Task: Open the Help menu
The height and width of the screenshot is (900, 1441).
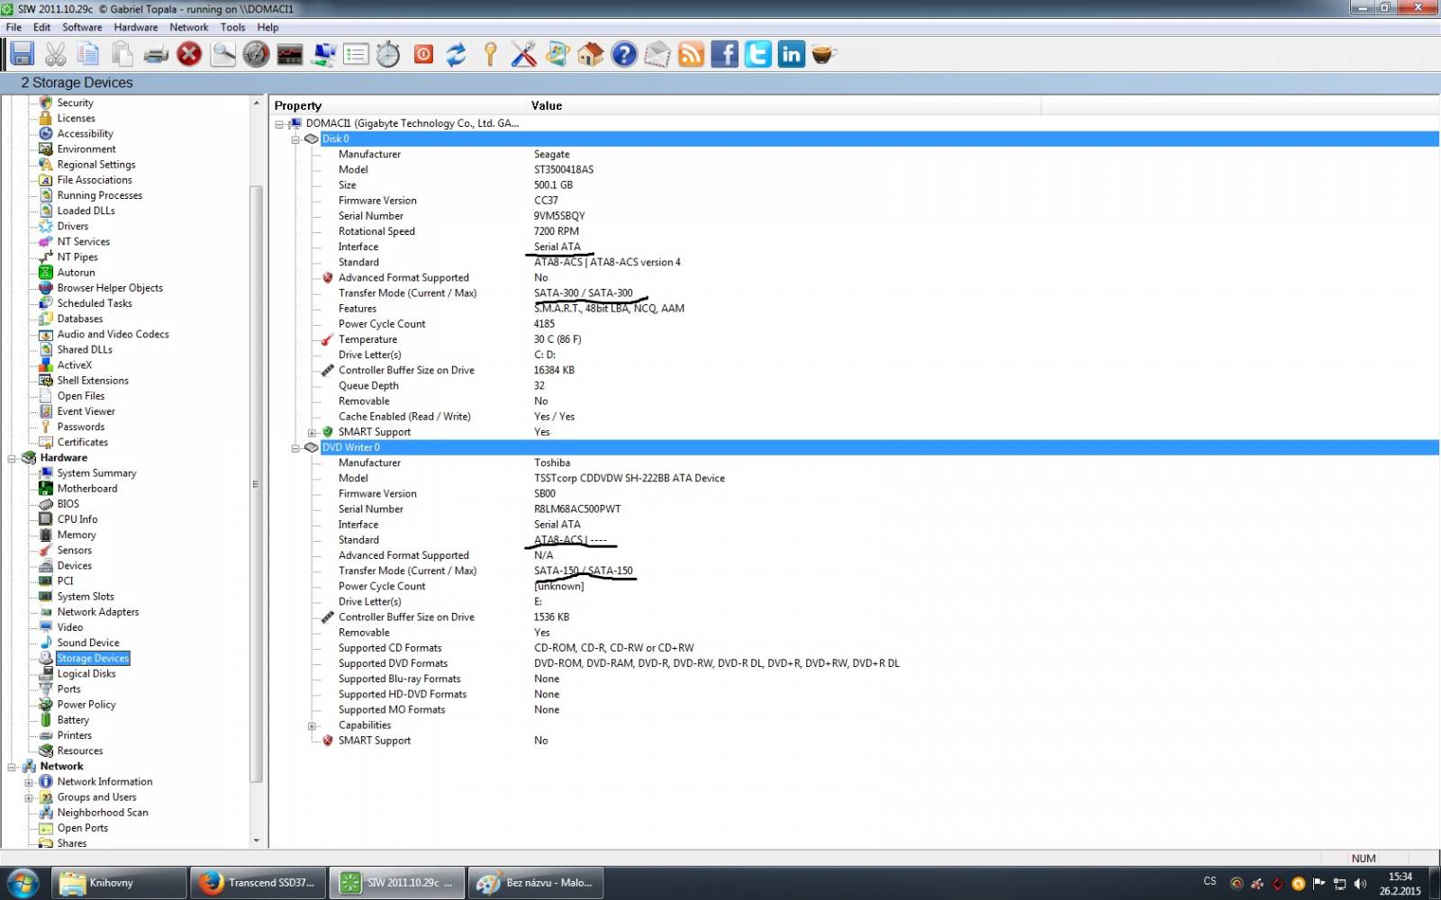Action: pyautogui.click(x=267, y=27)
